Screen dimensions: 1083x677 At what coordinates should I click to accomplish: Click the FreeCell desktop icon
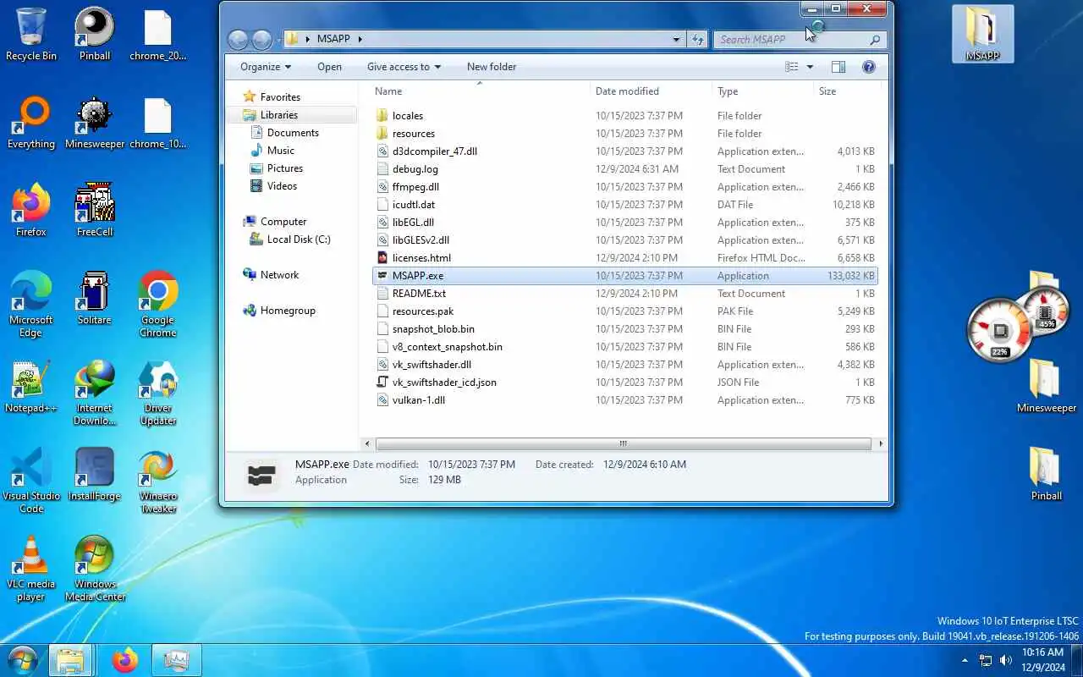click(95, 211)
